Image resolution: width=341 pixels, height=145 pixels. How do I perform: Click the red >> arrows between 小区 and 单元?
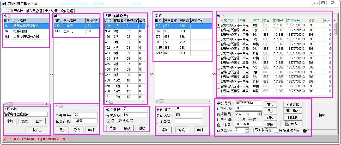51,74
